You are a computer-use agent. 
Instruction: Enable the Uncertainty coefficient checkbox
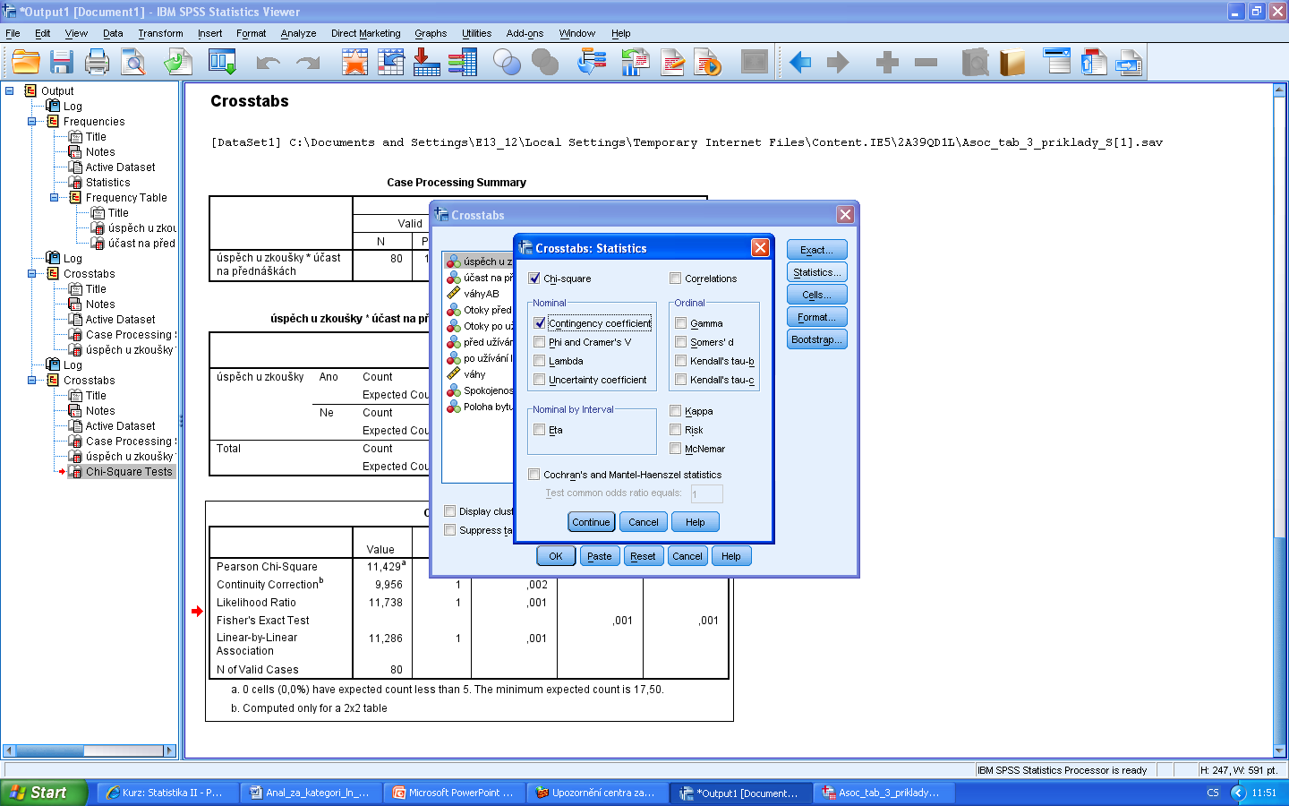pos(540,380)
